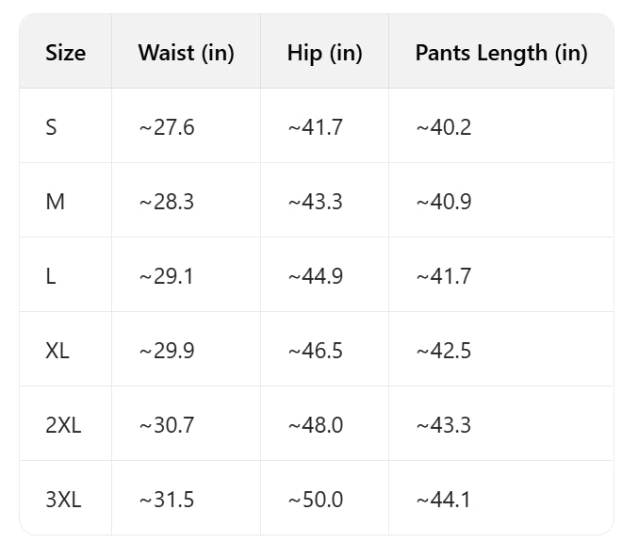Pick the ~50.0 hip value for 3XL
The image size is (622, 543).
[x=315, y=500]
